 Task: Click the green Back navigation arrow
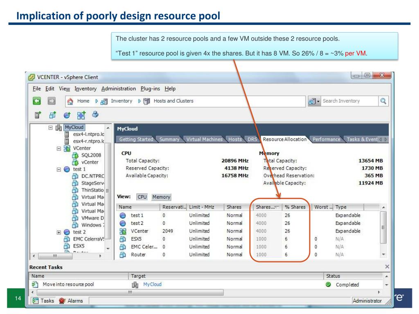pyautogui.click(x=36, y=101)
